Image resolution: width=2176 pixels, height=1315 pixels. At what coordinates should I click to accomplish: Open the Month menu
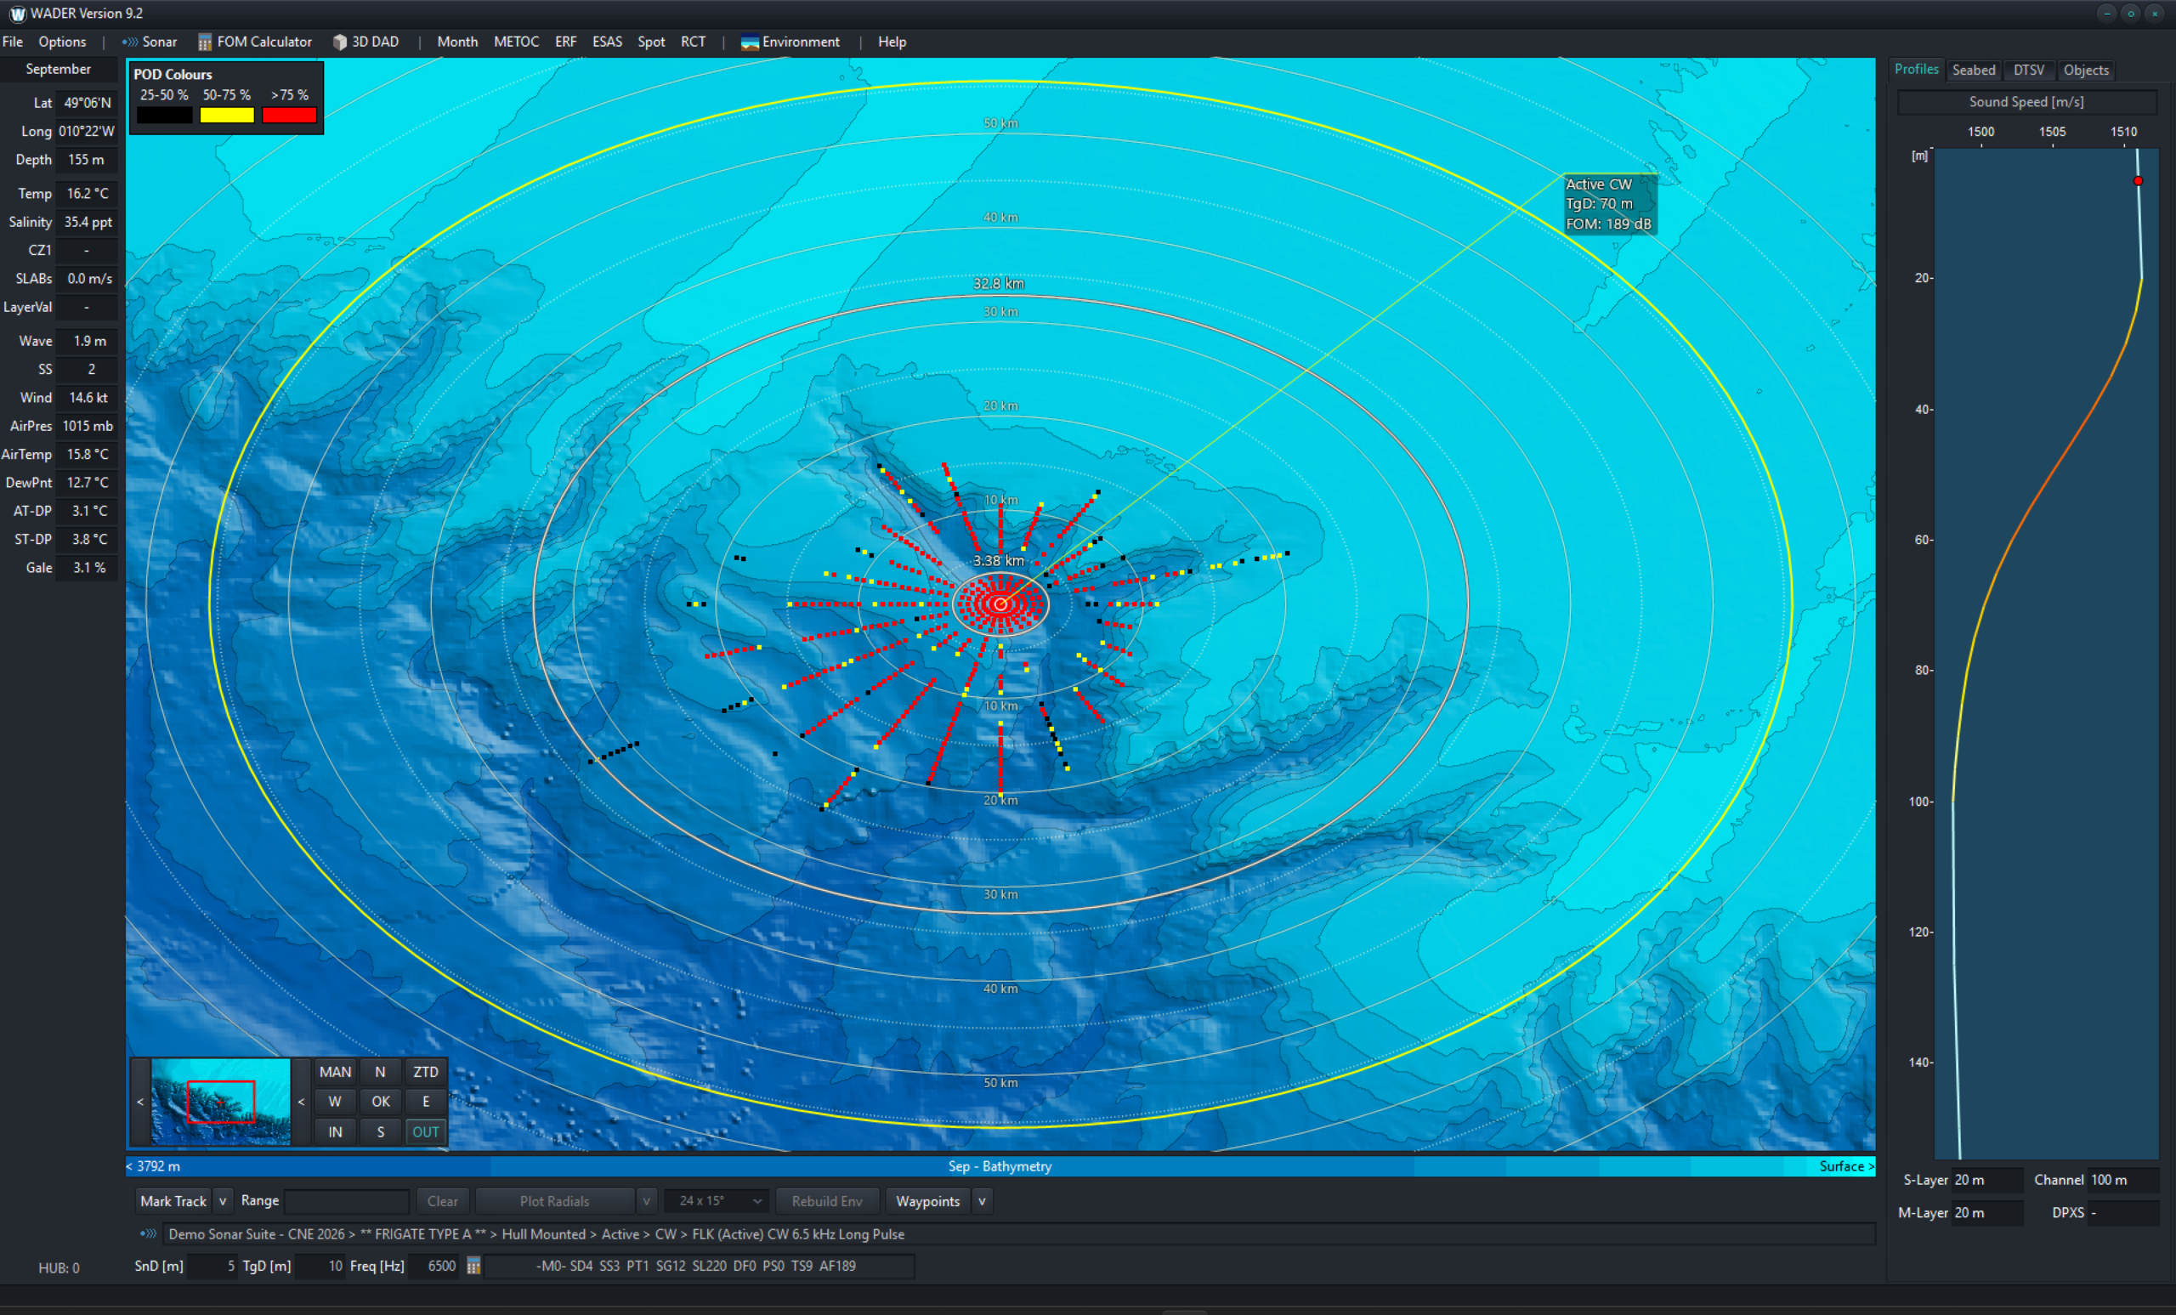tap(456, 42)
